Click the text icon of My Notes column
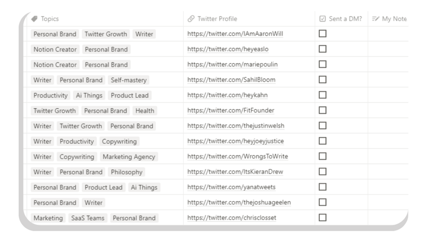427x240 pixels. click(375, 19)
